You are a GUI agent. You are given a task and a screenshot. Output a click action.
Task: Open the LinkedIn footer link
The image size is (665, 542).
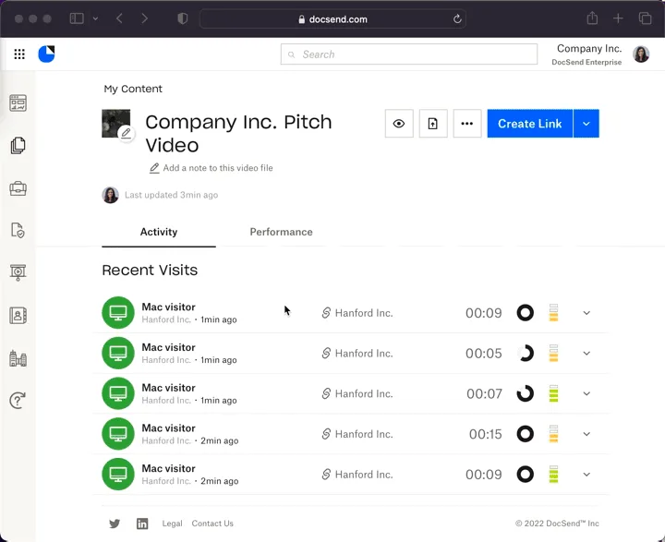point(142,524)
